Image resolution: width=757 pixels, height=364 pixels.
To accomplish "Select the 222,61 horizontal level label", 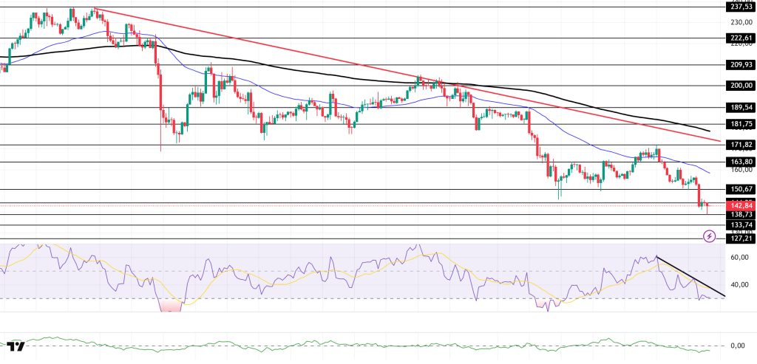I will coord(739,38).
